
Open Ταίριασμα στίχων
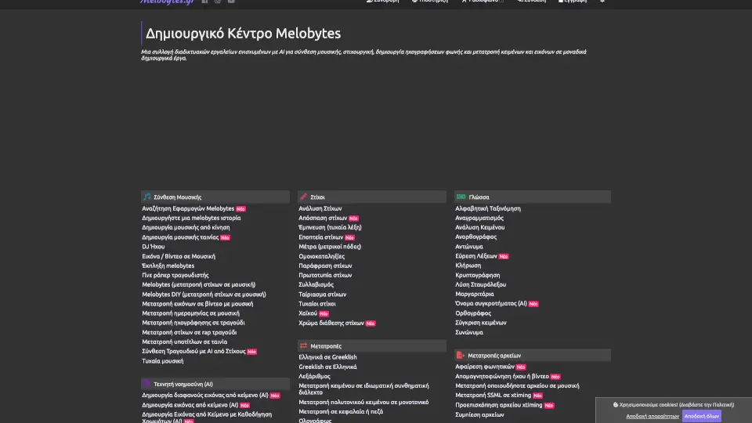coord(322,295)
